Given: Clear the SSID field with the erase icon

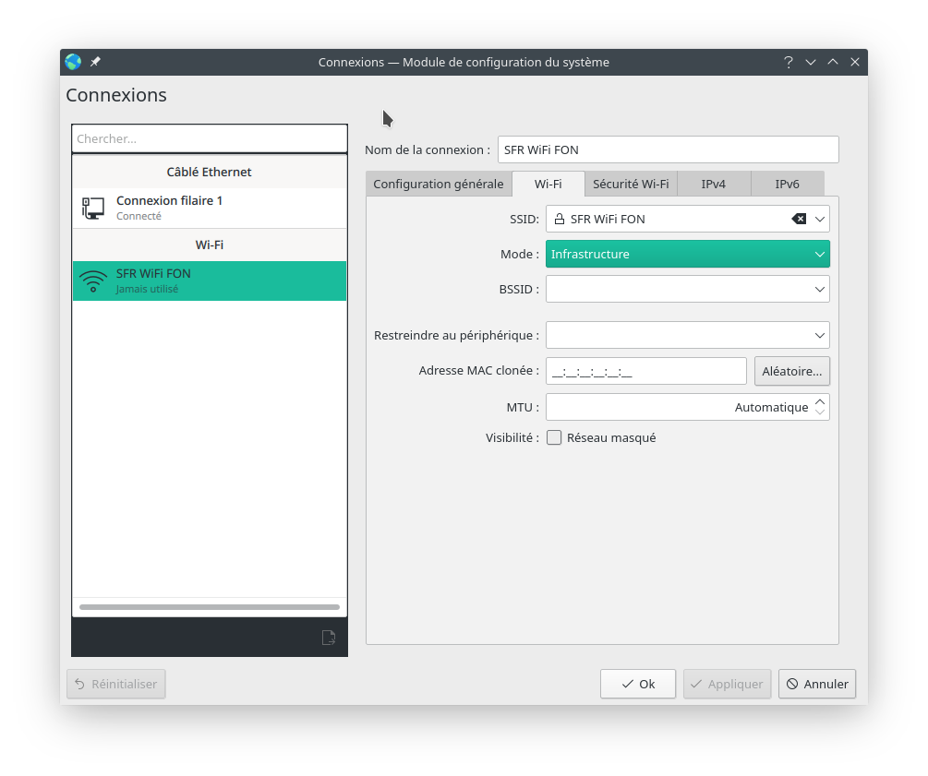Looking at the screenshot, I should point(799,219).
